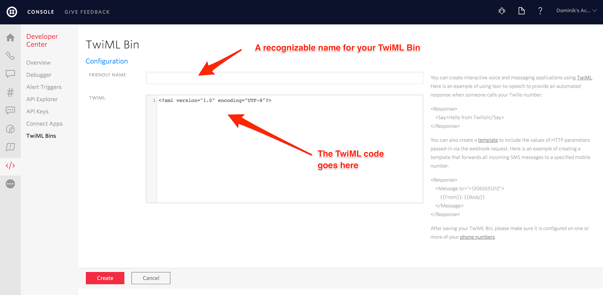Image resolution: width=603 pixels, height=295 pixels.
Task: Go to CONSOLE in the top bar
Action: click(x=41, y=12)
